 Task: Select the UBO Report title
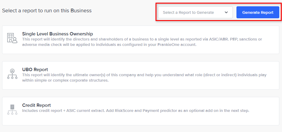coord(35,70)
